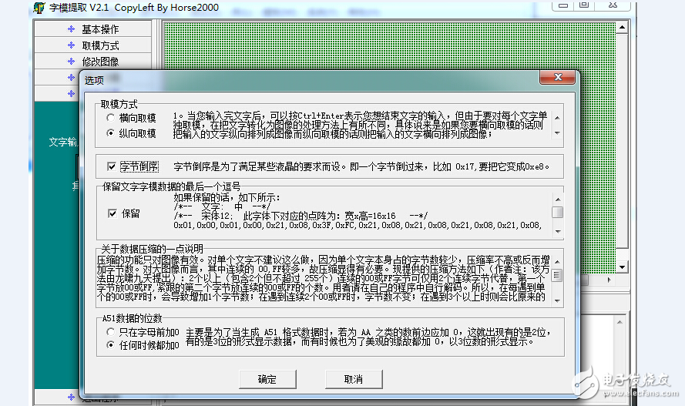Click the up arrow of main canvas scrollbar
This screenshot has height=406, width=685.
620,25
